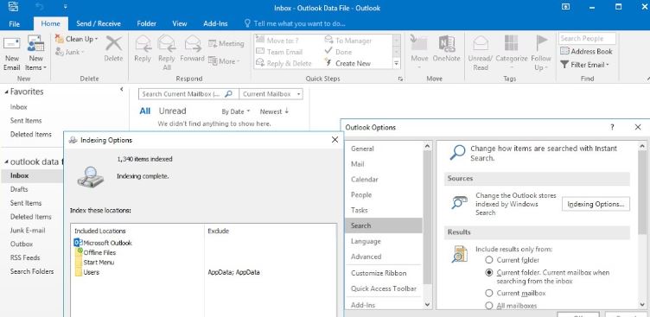Open the Current Mailbox scope dropdown

point(271,94)
